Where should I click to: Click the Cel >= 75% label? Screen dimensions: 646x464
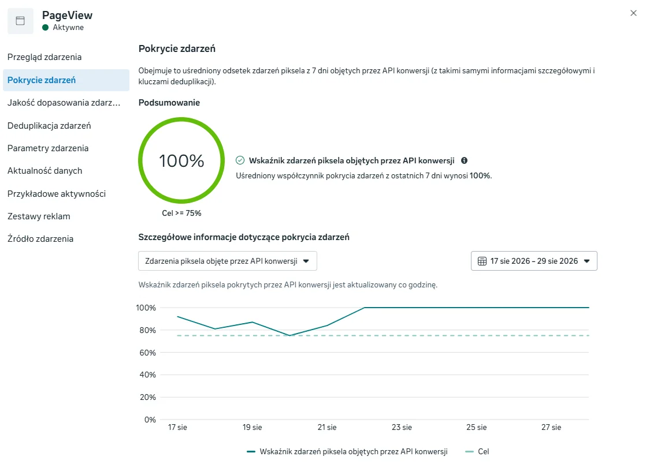181,213
